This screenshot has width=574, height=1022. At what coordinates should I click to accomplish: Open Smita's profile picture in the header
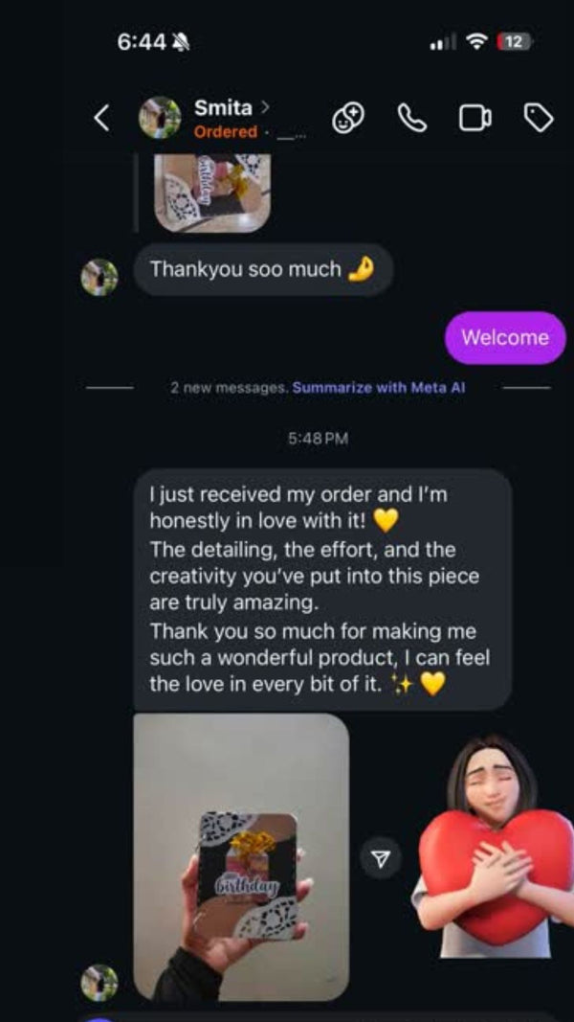pyautogui.click(x=160, y=118)
